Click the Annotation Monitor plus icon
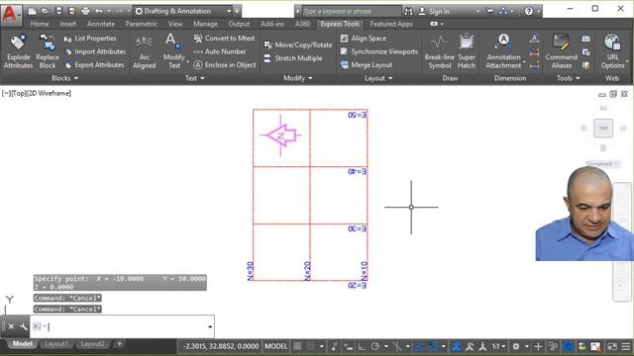The height and width of the screenshot is (356, 634). [x=538, y=346]
